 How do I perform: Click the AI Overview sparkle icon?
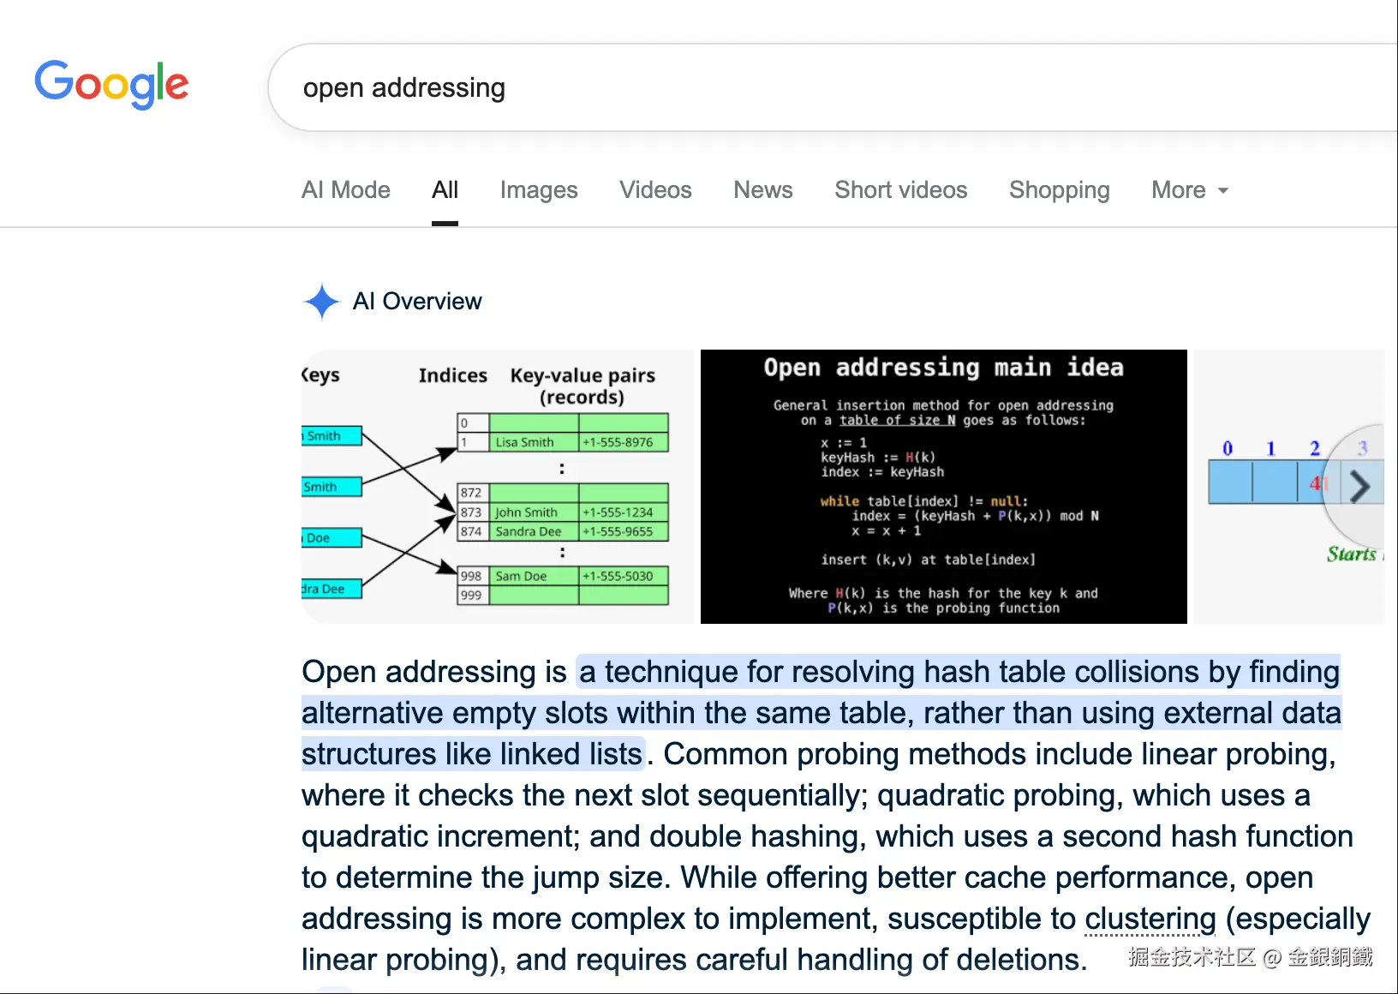click(x=322, y=302)
